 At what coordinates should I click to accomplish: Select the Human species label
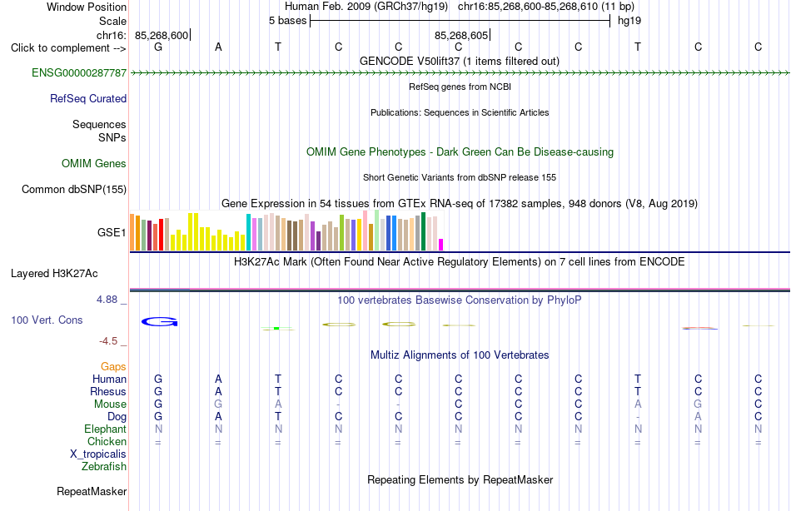[x=109, y=379]
